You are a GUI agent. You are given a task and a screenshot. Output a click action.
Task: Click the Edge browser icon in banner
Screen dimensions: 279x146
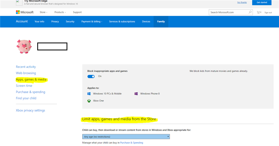[19, 2]
